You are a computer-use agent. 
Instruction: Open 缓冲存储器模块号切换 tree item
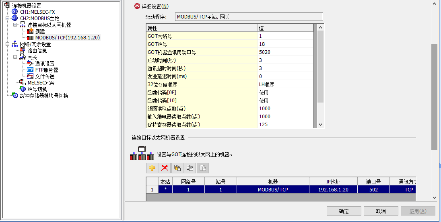(44, 96)
